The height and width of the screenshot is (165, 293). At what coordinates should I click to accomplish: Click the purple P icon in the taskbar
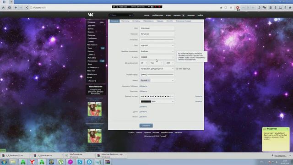[x=70, y=162]
